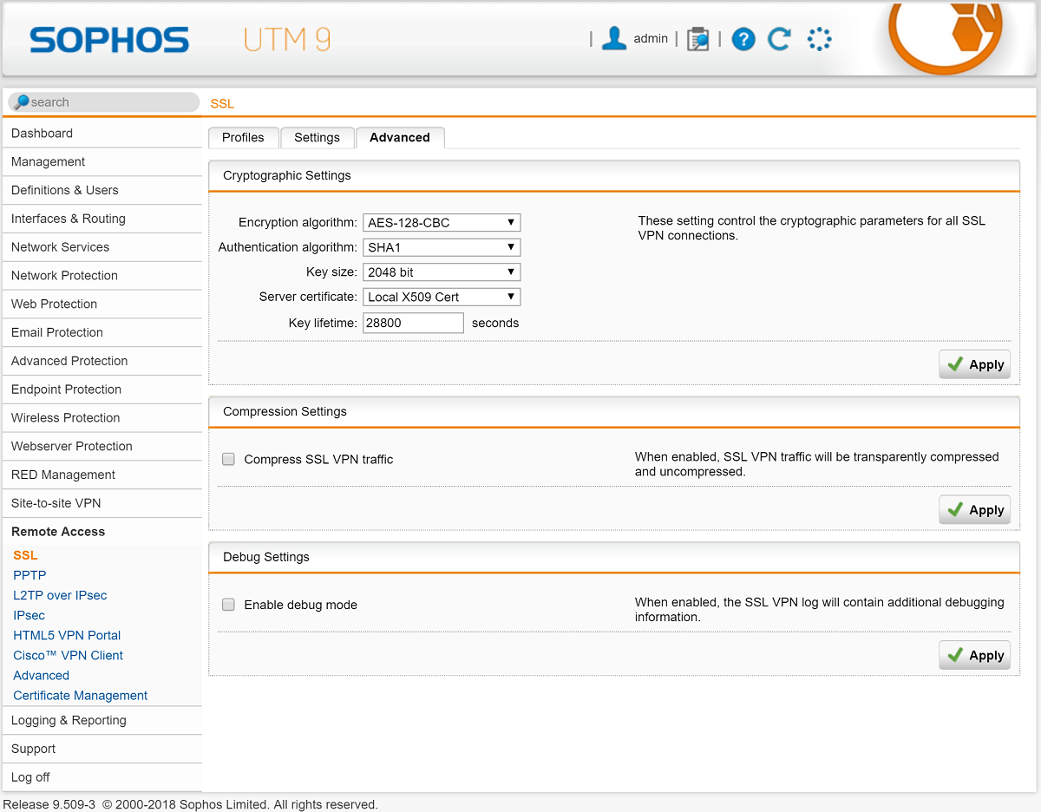
Task: Click the admin username text
Action: (651, 38)
